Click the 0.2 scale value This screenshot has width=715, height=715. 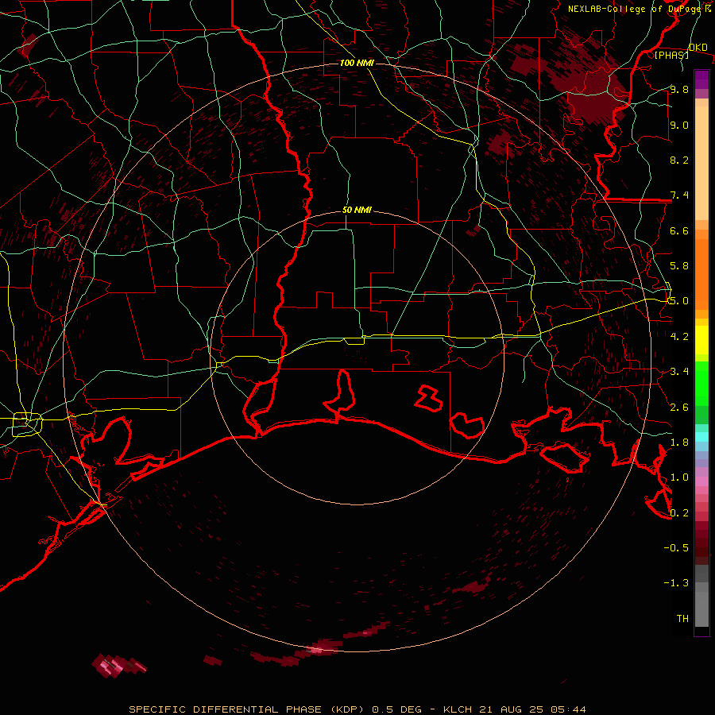[679, 513]
